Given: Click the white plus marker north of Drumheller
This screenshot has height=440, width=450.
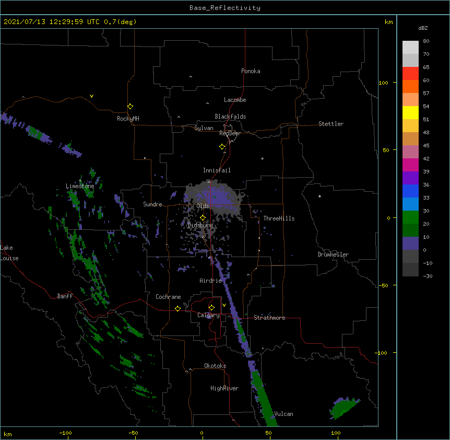Looking at the screenshot, I should pos(319,196).
